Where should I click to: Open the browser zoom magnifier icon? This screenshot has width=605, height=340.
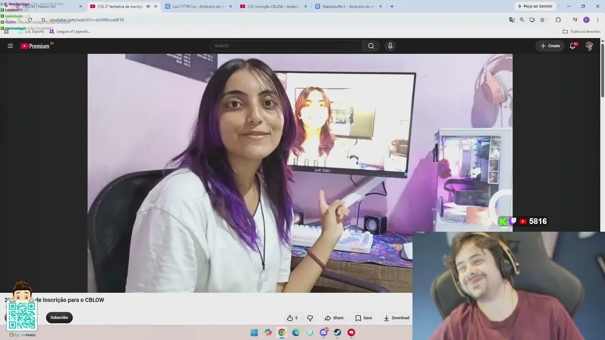(522, 20)
